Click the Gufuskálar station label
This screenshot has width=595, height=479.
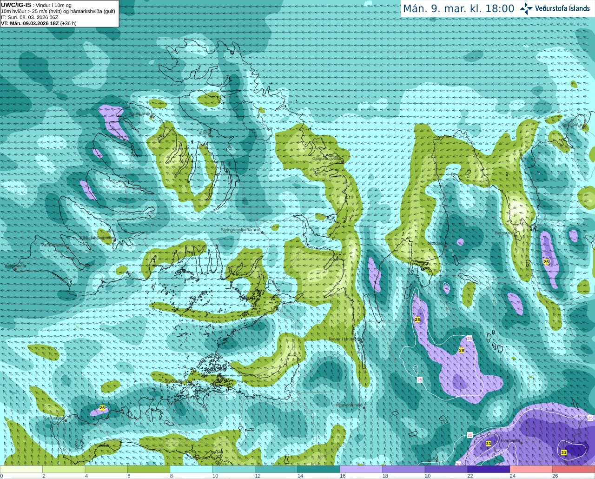click(x=54, y=418)
